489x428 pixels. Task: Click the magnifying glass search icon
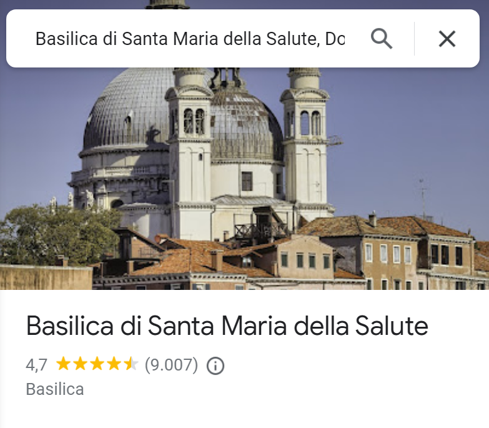tap(382, 39)
